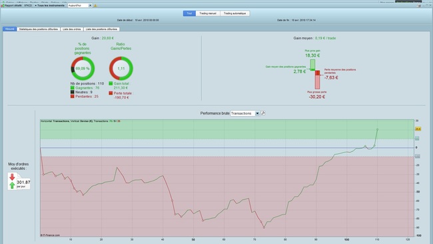Click the 'Moy d'ordres exécutés' label
This screenshot has height=244, width=433.
[19, 166]
